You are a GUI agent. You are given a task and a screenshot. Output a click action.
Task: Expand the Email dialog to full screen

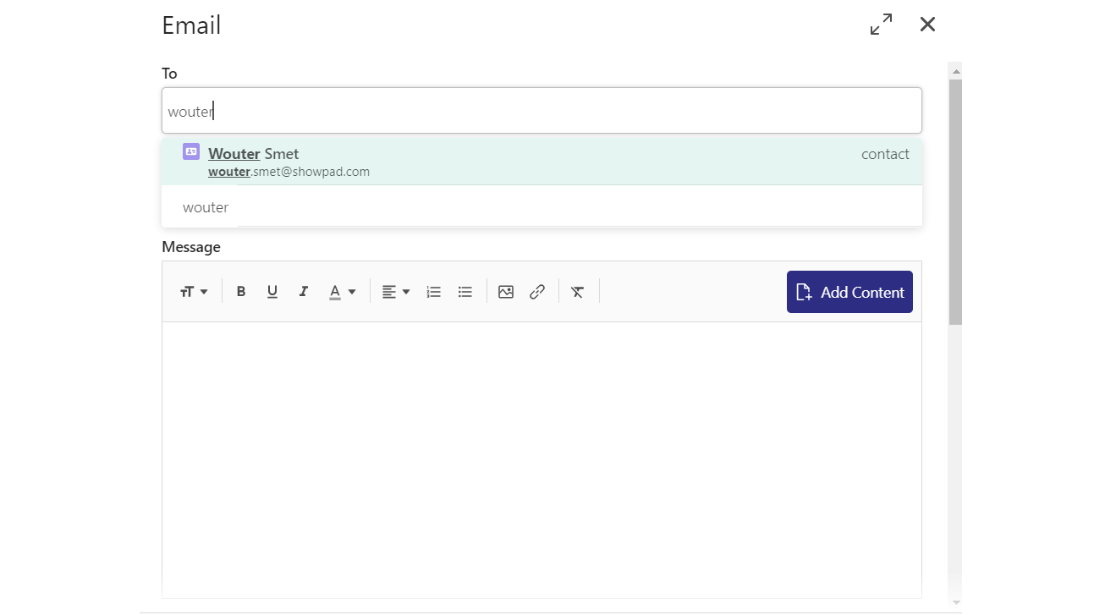(x=881, y=25)
